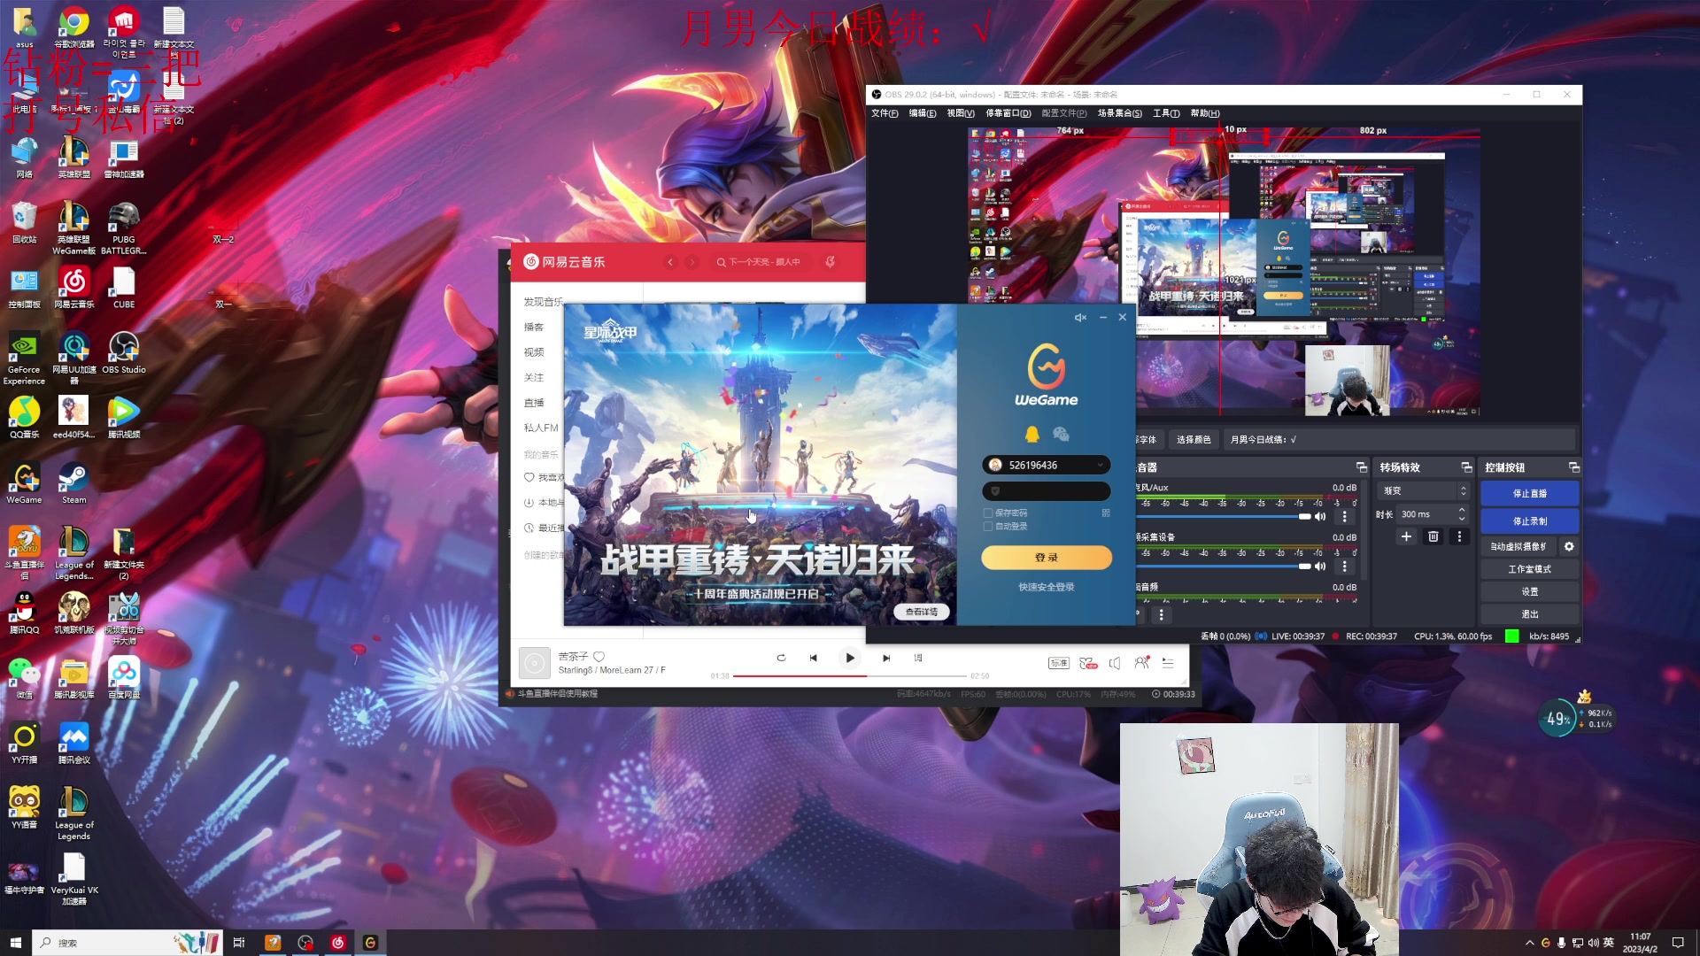The image size is (1700, 956).
Task: Open 场景集合(S) menu in OBS
Action: coord(1120,113)
